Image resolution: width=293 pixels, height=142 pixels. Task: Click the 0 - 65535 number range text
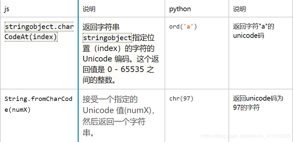click(x=126, y=69)
